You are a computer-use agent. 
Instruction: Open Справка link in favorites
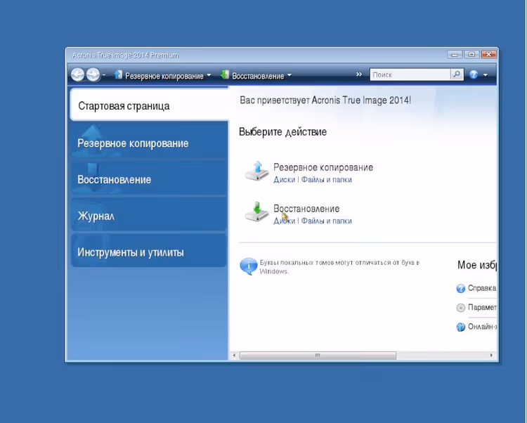pos(482,288)
